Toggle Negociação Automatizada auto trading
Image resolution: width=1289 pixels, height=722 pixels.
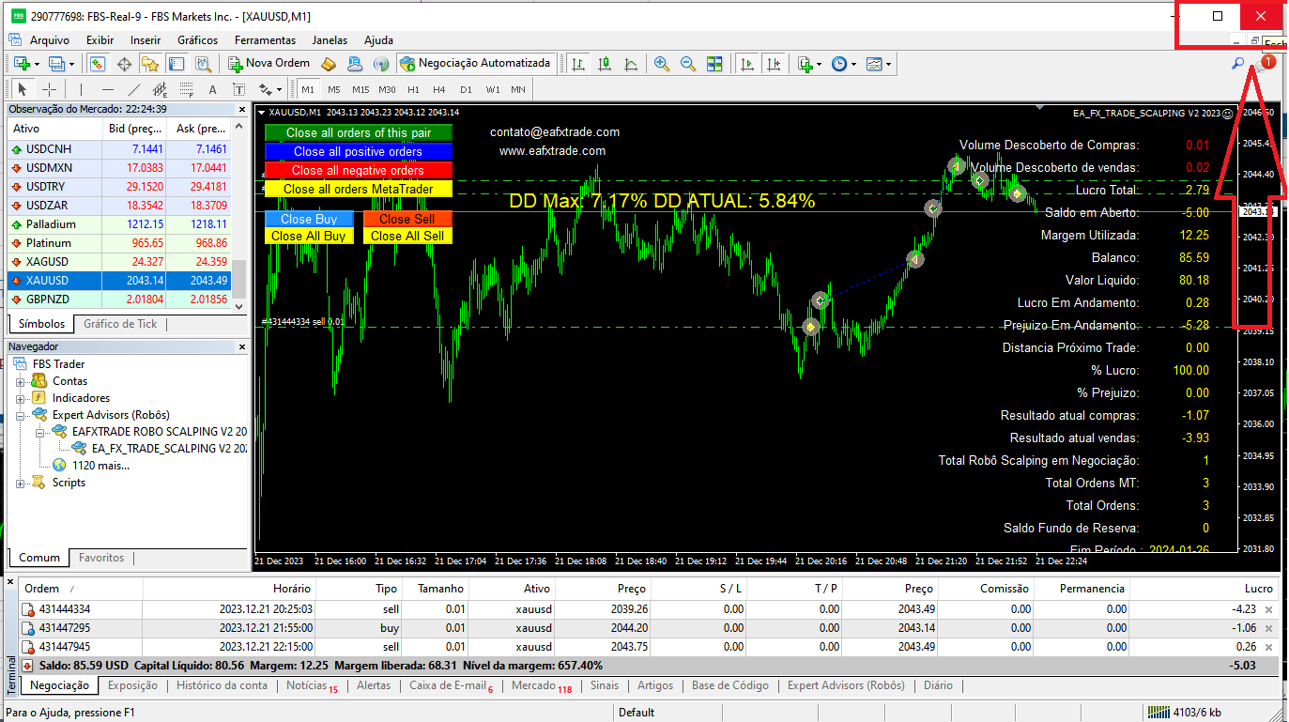[474, 64]
